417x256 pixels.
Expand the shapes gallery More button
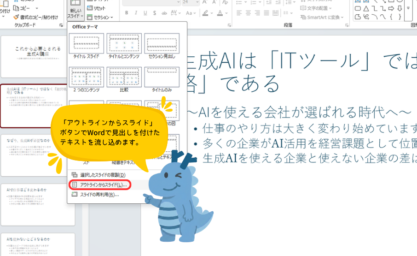(408, 8)
